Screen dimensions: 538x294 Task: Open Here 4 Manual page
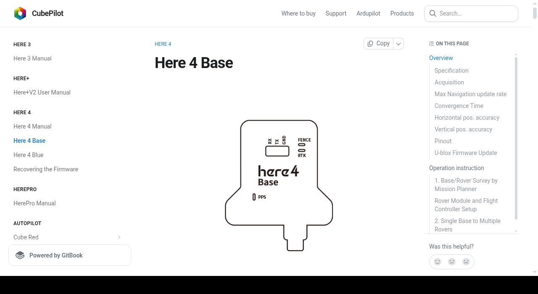tap(32, 126)
